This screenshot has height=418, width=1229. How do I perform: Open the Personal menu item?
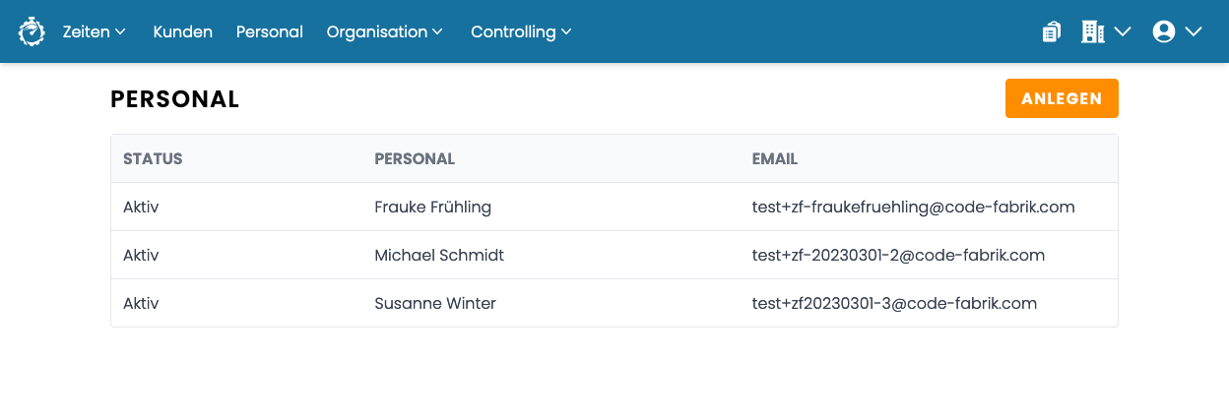270,31
